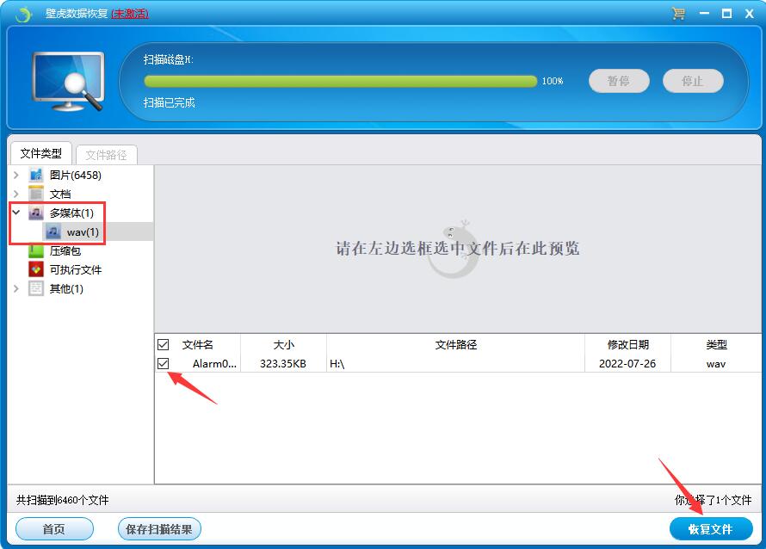The width and height of the screenshot is (766, 549).
Task: Uncheck the Alarm0 wav file checkbox
Action: point(164,364)
